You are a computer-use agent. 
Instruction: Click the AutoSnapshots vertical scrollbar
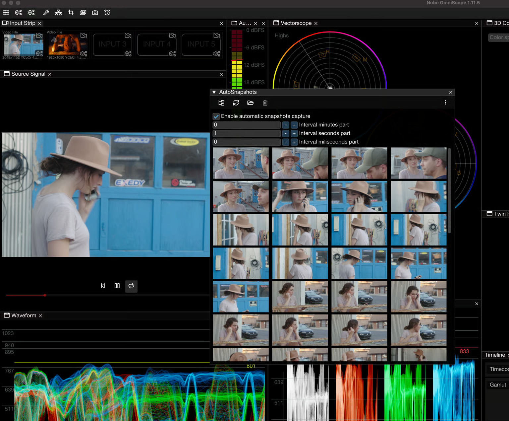coord(449,191)
